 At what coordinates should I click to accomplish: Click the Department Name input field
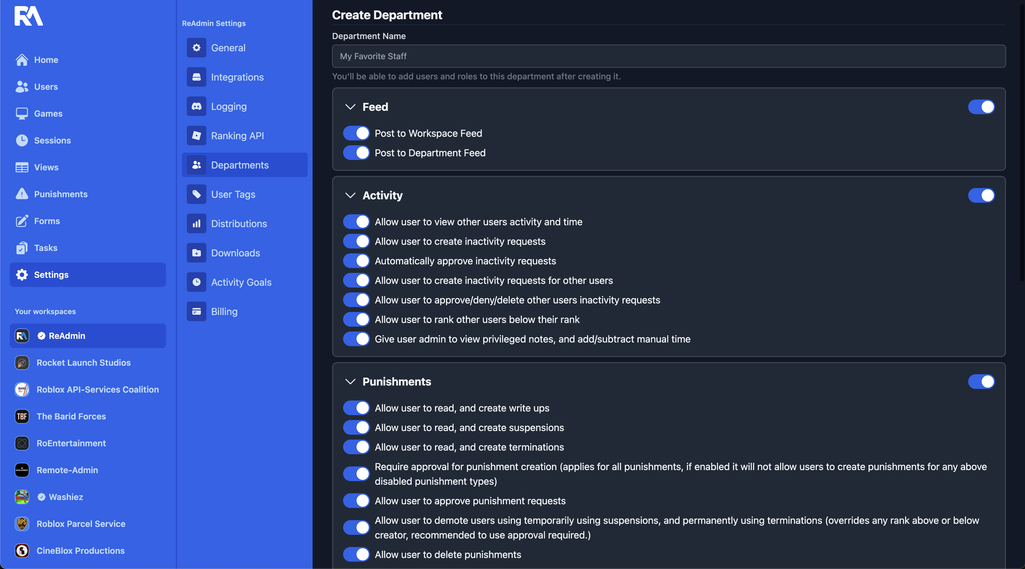click(x=668, y=56)
